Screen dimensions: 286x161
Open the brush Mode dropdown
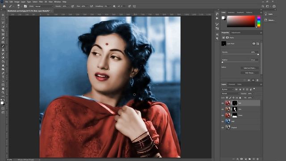(x=44, y=6)
